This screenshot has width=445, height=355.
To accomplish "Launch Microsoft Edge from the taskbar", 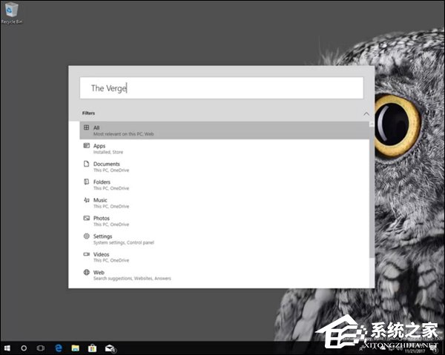I will 59,348.
